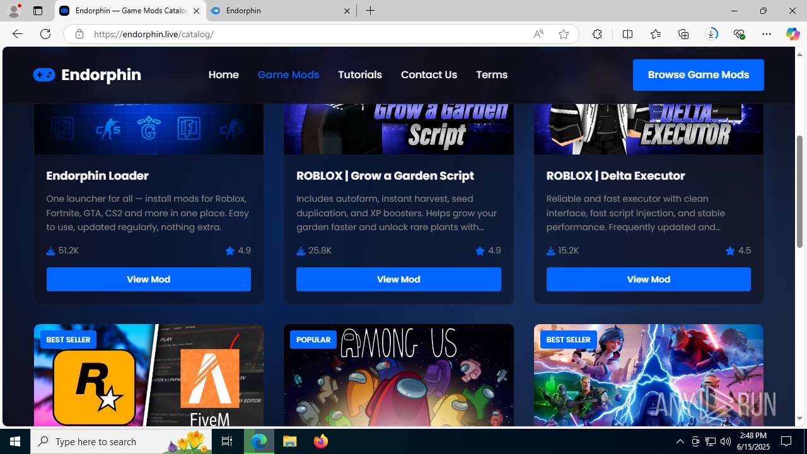This screenshot has height=454, width=807.
Task: Open Windows Start menu
Action: 15,441
